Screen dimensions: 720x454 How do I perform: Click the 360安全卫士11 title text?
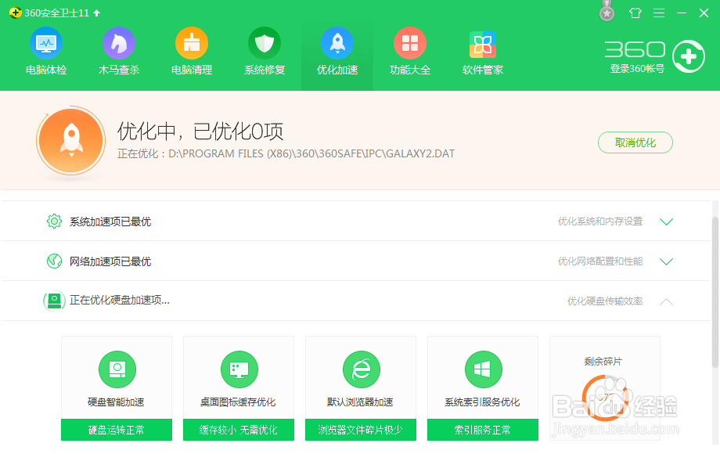(x=56, y=13)
